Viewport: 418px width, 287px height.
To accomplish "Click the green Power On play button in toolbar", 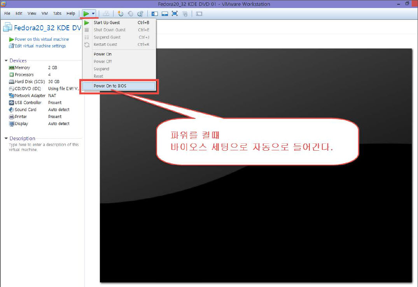I will click(x=86, y=14).
